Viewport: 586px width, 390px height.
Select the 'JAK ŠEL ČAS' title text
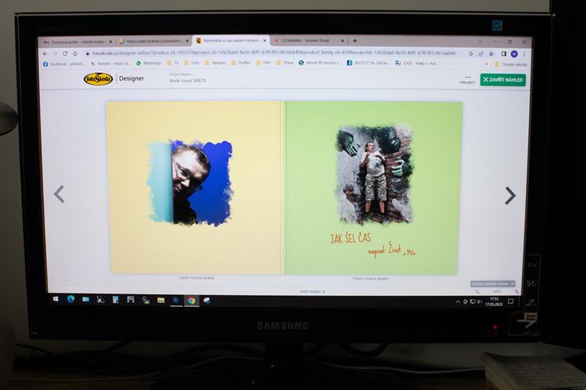[x=351, y=238]
